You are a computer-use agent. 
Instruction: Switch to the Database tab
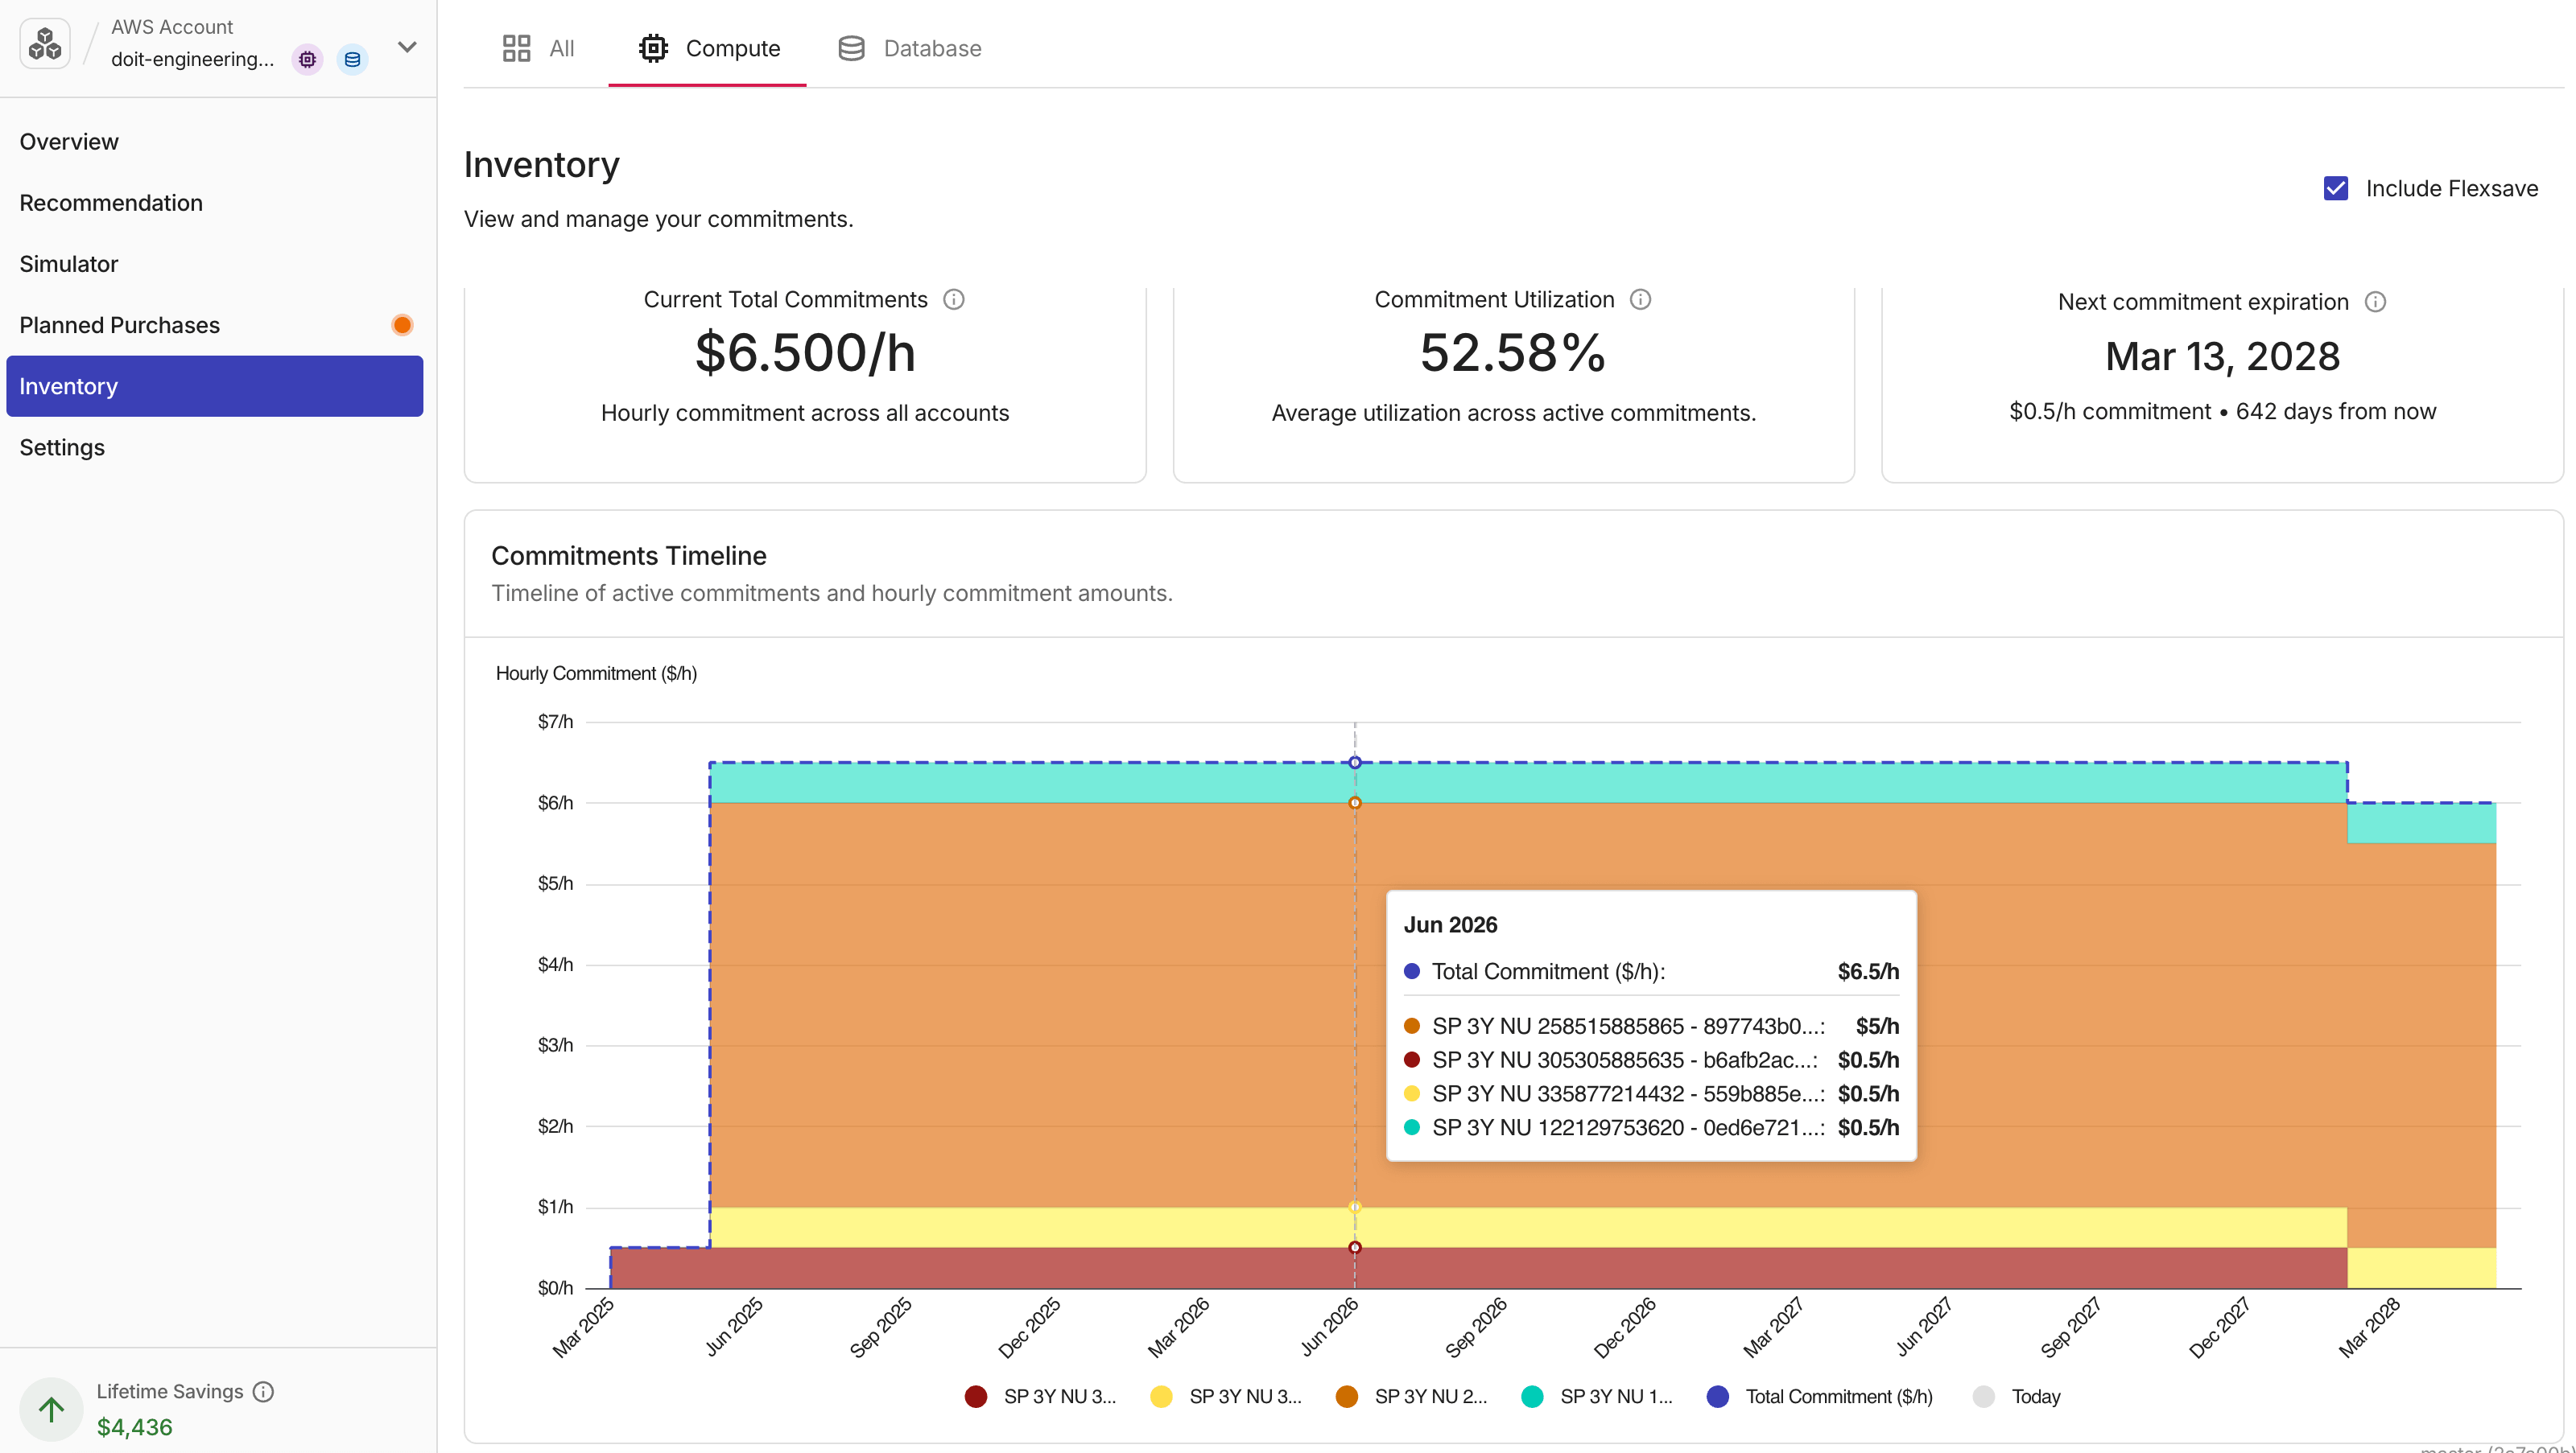(x=909, y=48)
